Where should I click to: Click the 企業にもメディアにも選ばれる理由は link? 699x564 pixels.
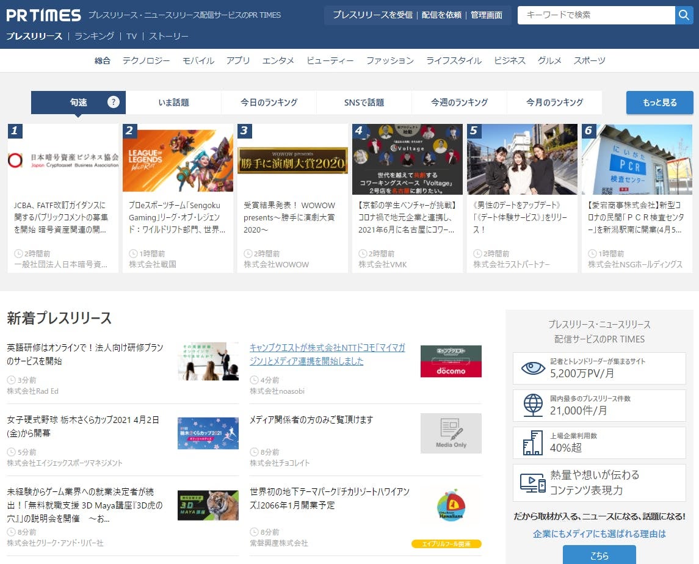pos(599,533)
